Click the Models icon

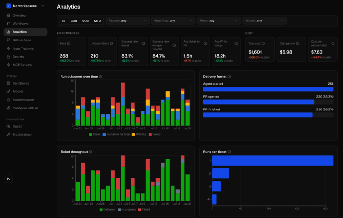pyautogui.click(x=8, y=91)
